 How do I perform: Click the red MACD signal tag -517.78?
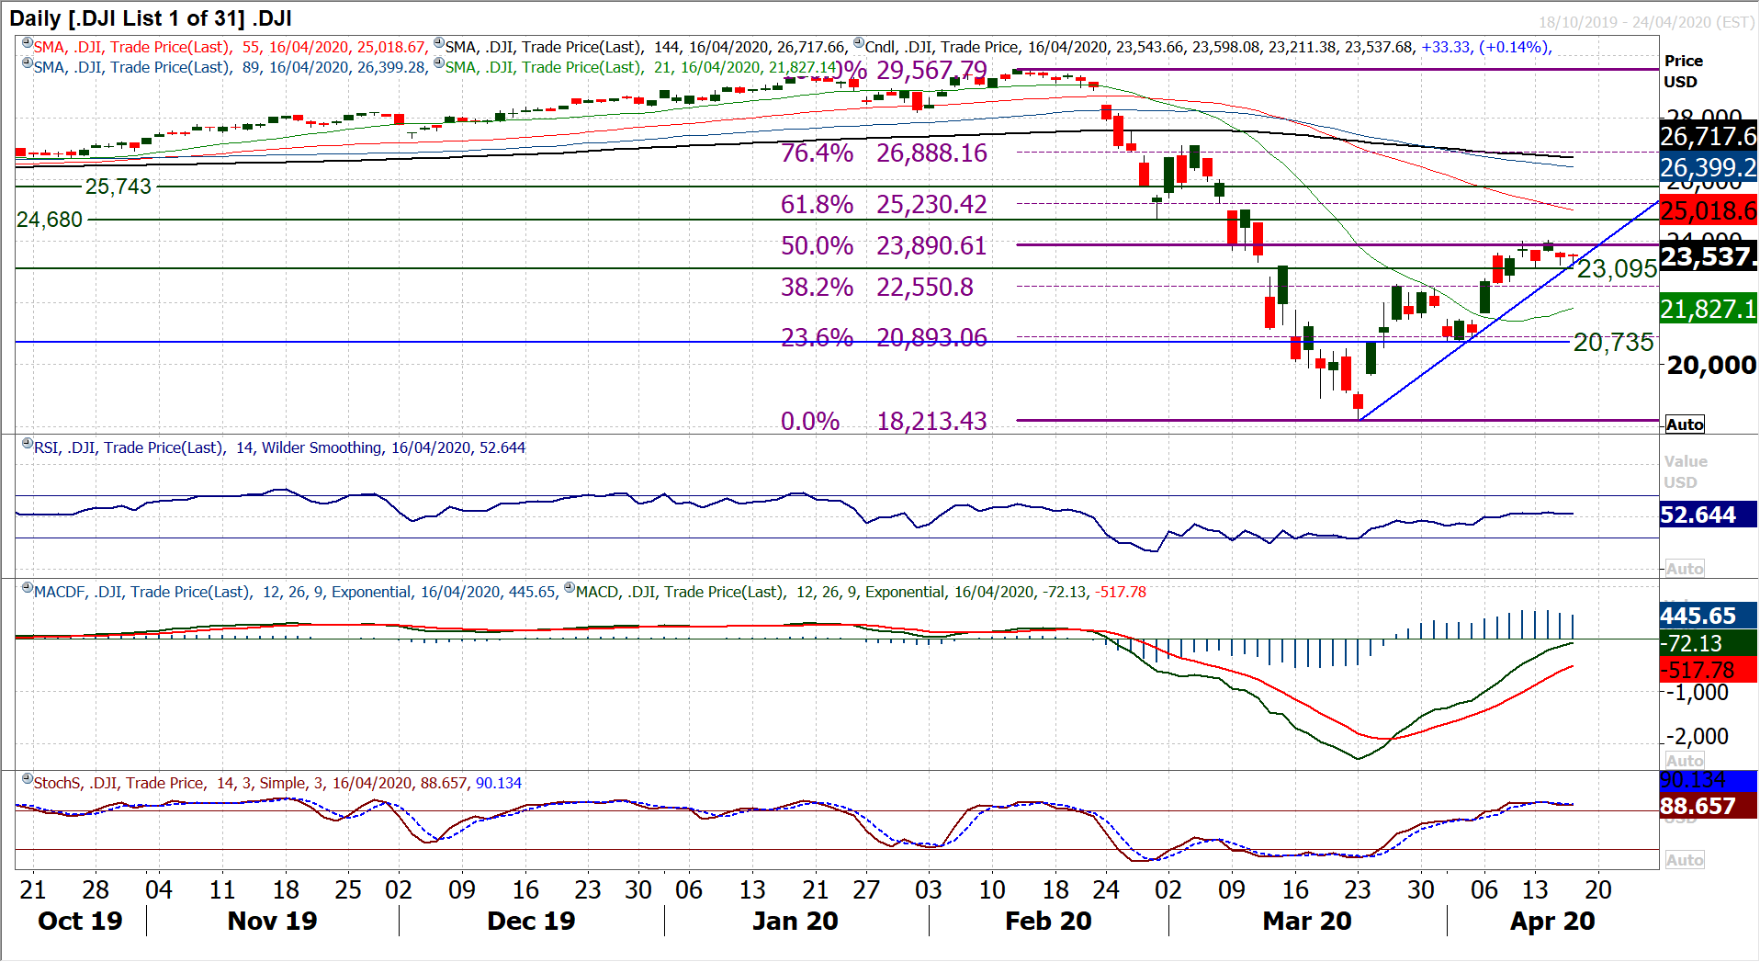(x=1709, y=670)
